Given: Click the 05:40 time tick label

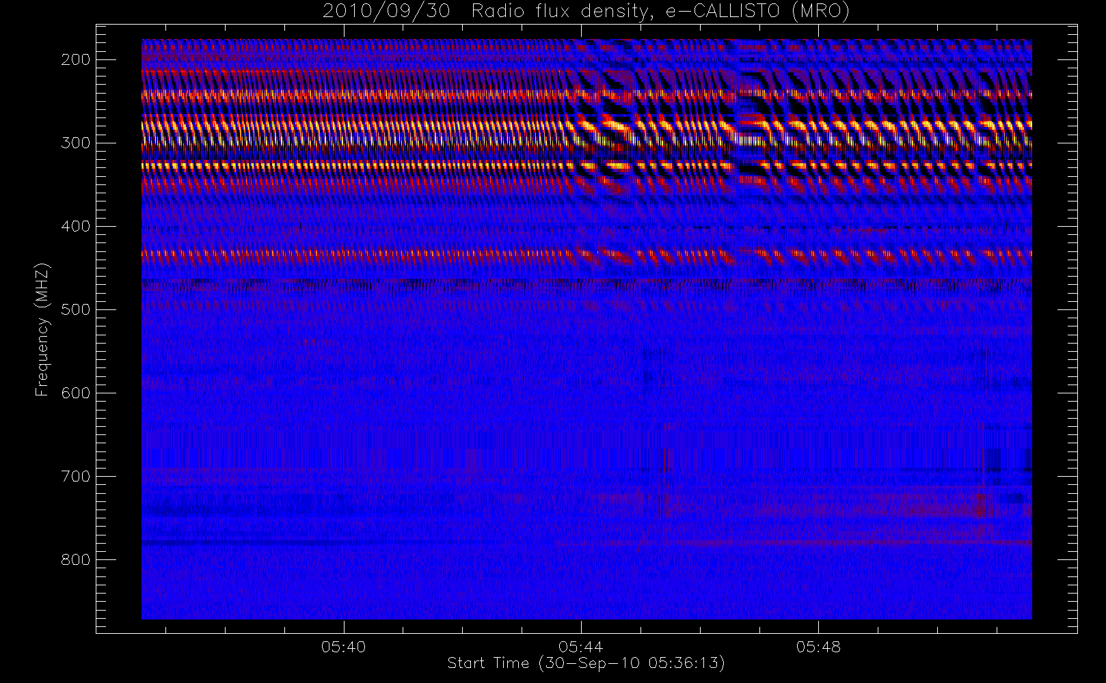Looking at the screenshot, I should coord(344,647).
